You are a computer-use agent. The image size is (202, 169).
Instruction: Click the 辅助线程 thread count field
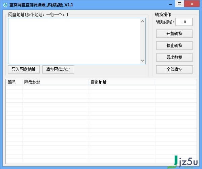tap(184, 22)
